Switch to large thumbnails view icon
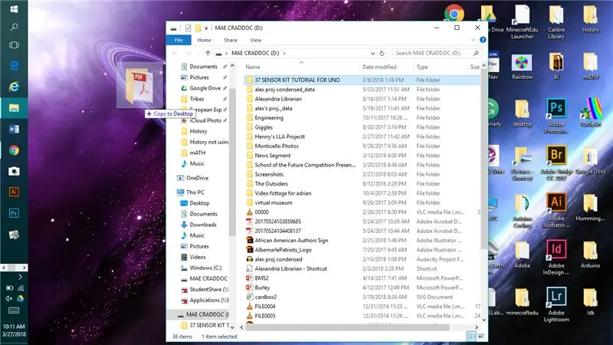 coord(481,337)
